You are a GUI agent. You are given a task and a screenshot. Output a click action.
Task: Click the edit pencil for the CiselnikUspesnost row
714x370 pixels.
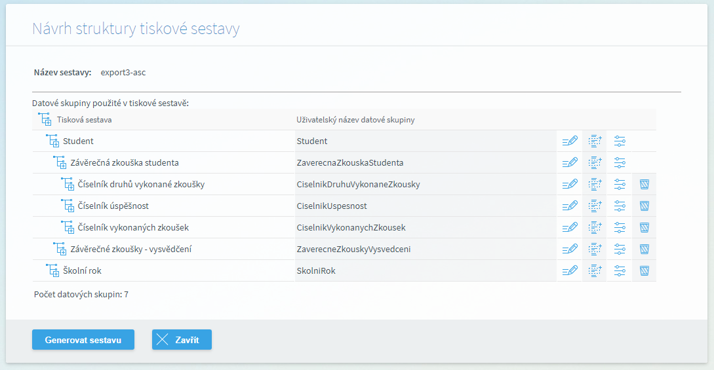pos(570,206)
